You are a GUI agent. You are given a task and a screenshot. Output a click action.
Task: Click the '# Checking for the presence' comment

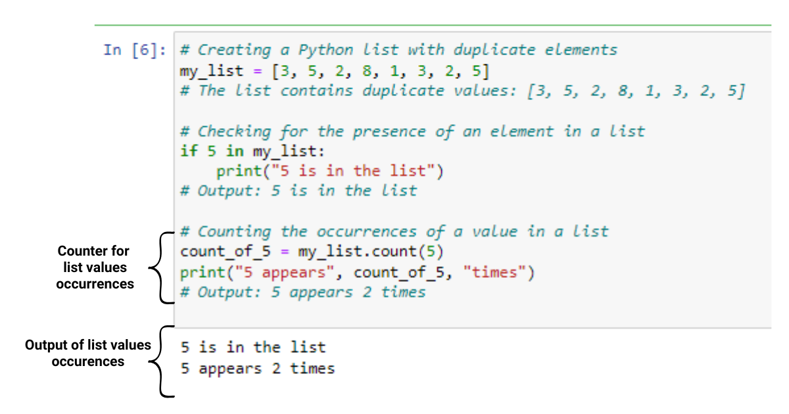tap(413, 131)
